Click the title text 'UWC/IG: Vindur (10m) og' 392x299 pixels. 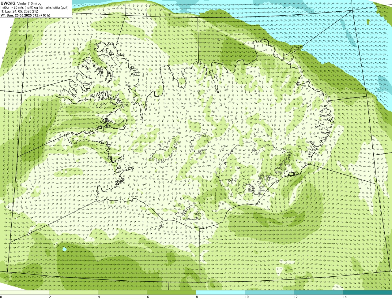21,3
